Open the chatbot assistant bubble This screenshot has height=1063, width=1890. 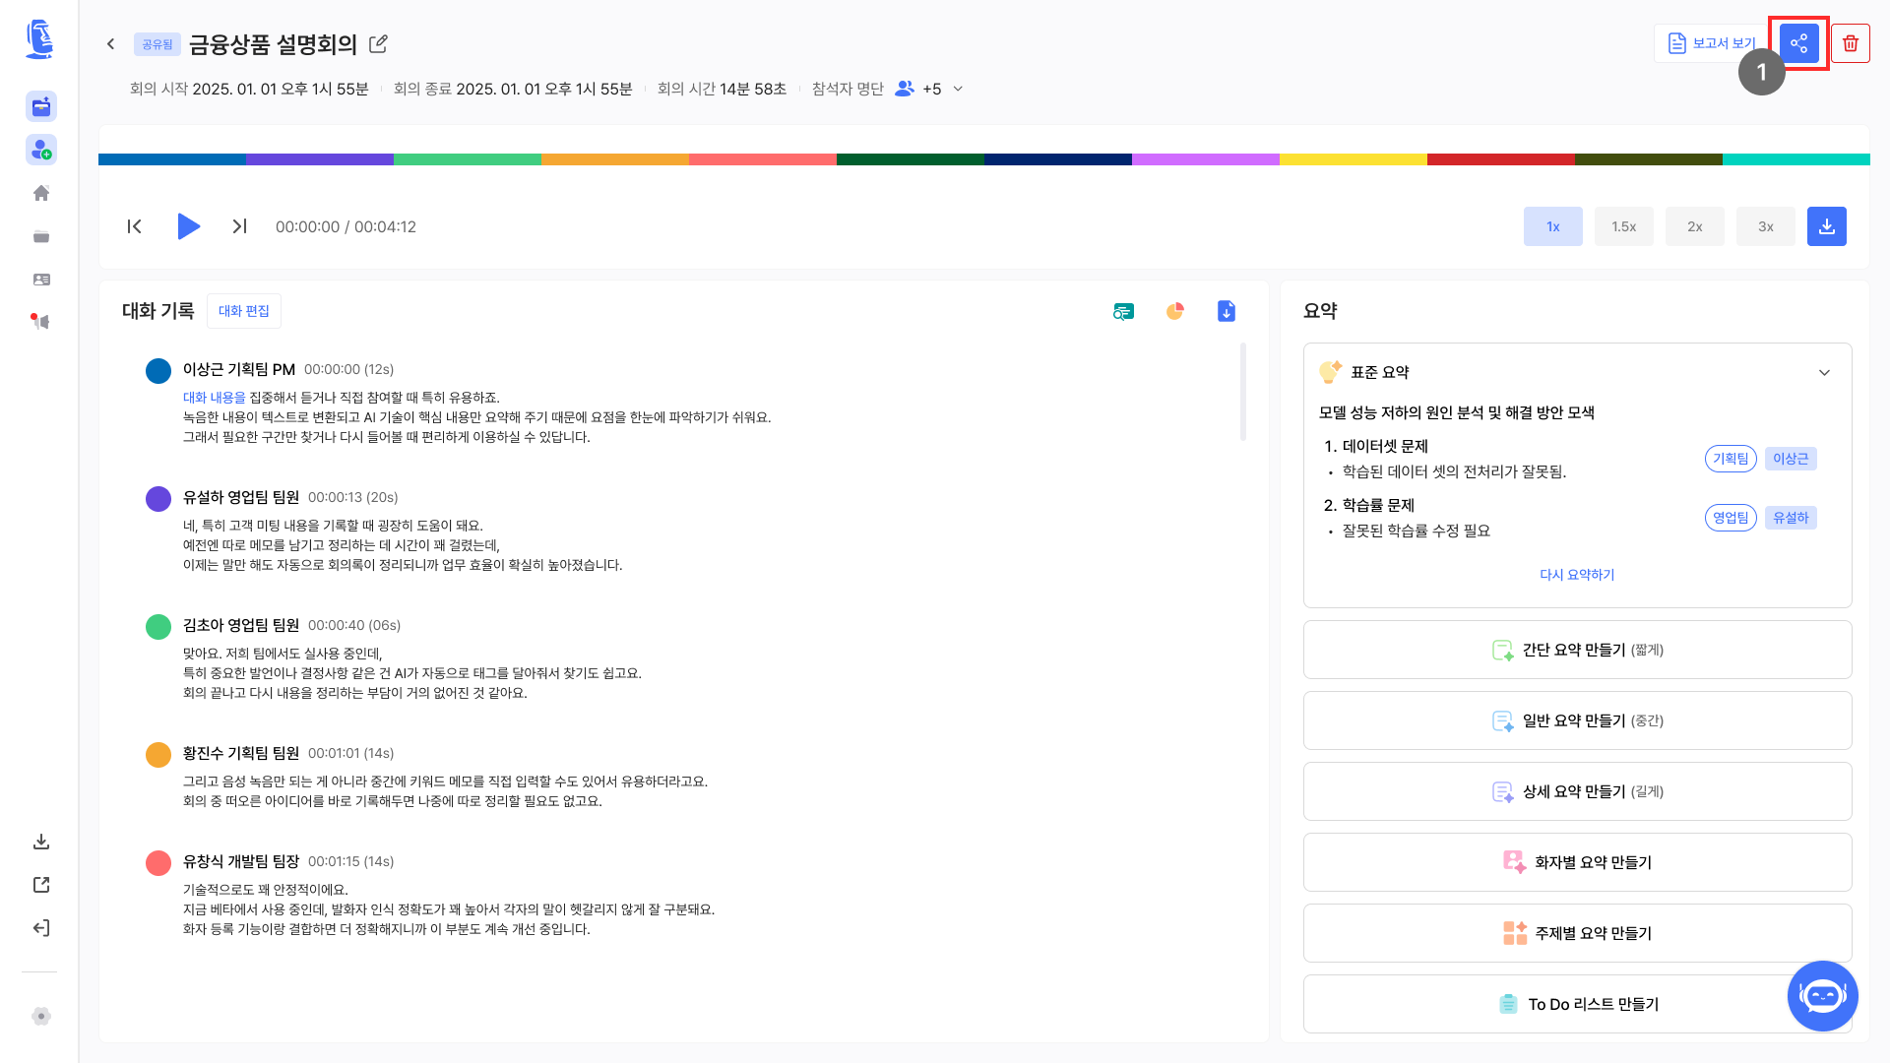pyautogui.click(x=1822, y=996)
